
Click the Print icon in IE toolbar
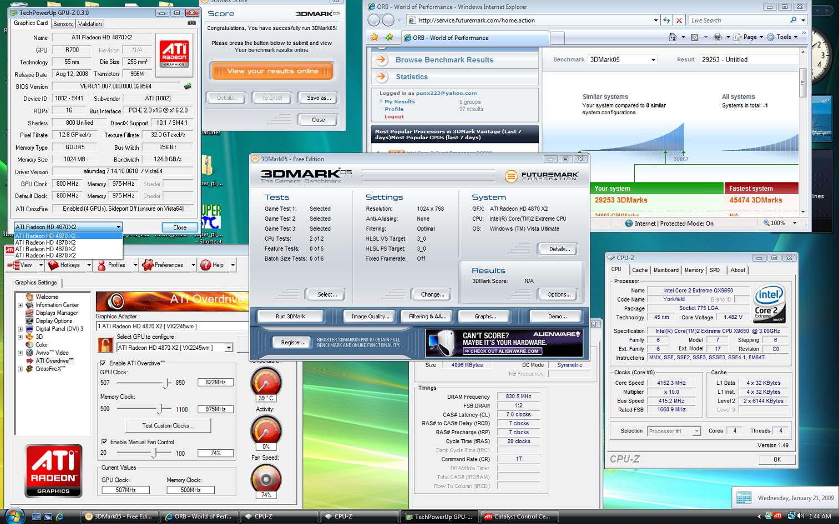pyautogui.click(x=717, y=37)
